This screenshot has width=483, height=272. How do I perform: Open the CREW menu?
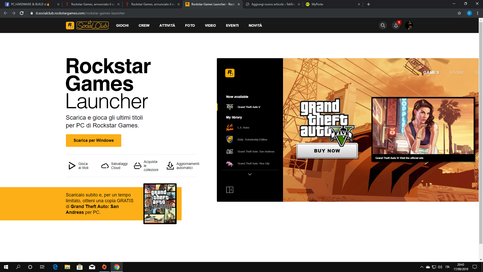pos(144,25)
